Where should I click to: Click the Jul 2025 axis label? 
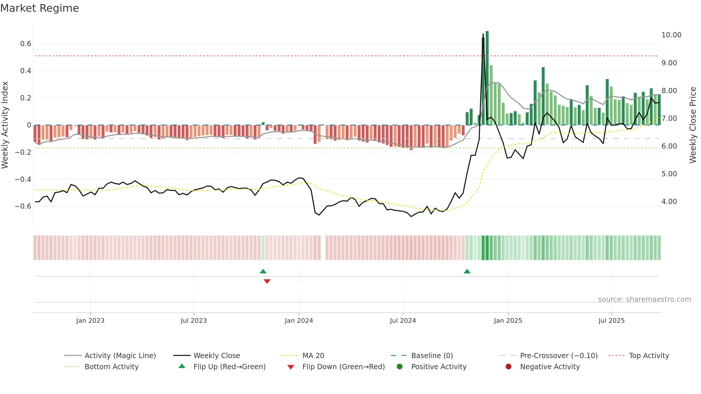(611, 321)
